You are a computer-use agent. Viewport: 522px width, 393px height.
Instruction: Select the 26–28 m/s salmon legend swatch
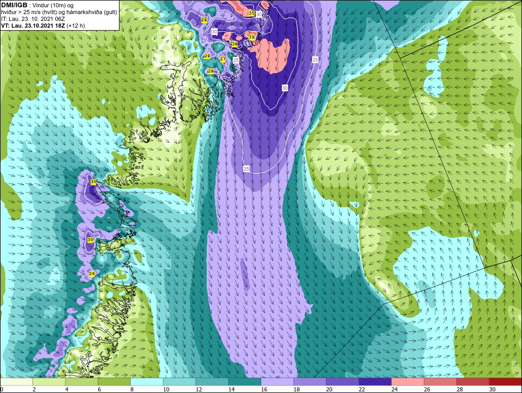coord(441,382)
